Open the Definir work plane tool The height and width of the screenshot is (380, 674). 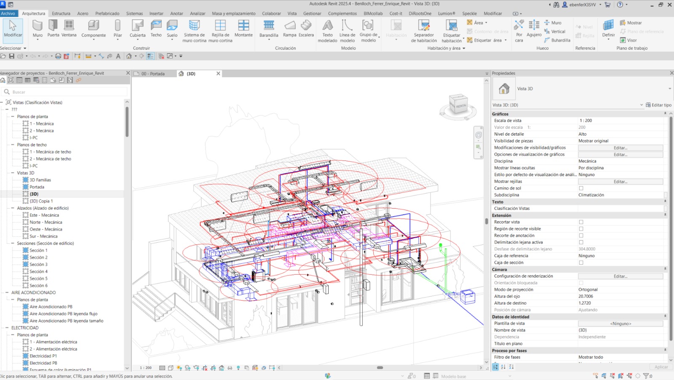[x=608, y=29]
